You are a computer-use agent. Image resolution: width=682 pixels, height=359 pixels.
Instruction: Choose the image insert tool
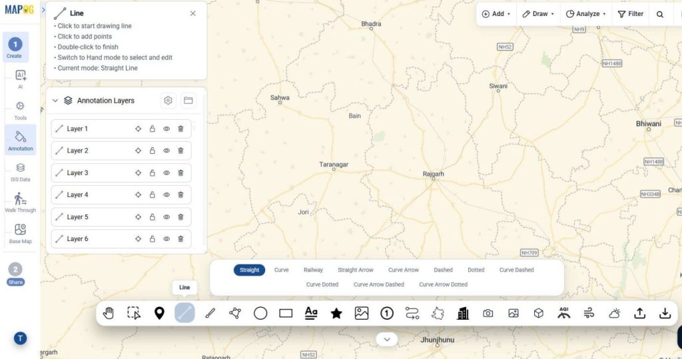(362, 313)
